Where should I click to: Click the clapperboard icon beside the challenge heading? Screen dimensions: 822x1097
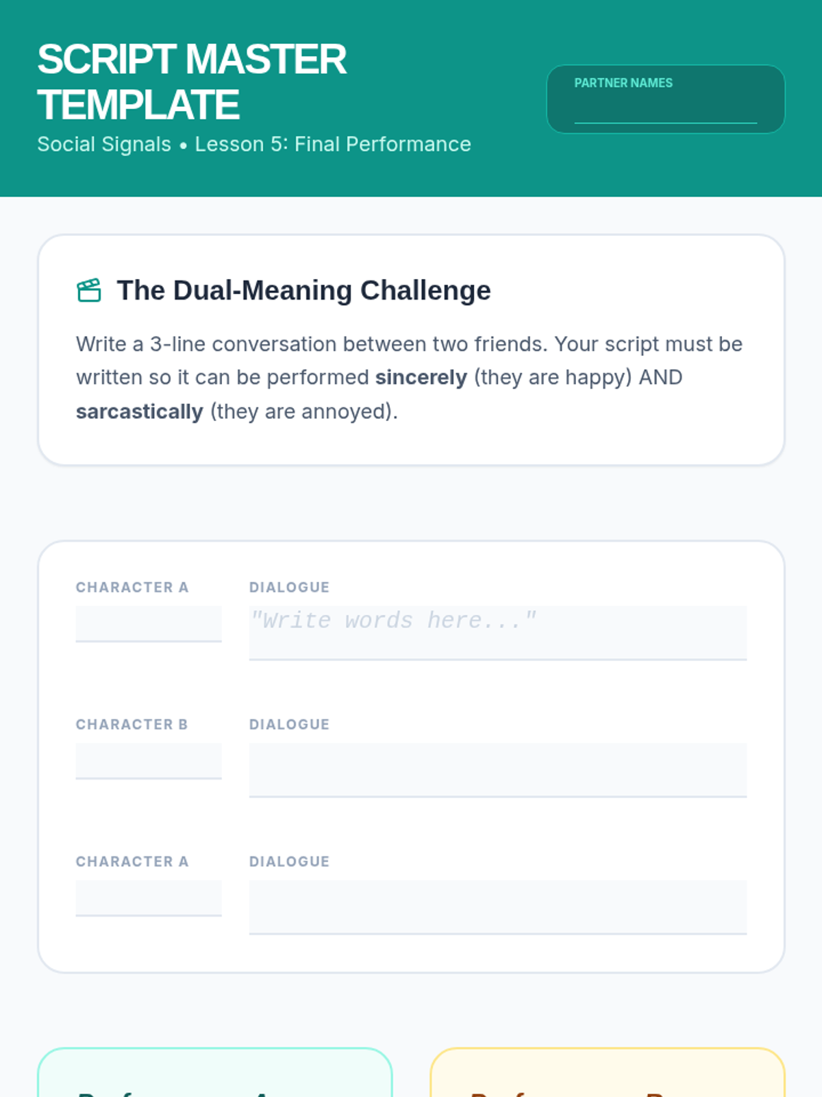coord(89,291)
